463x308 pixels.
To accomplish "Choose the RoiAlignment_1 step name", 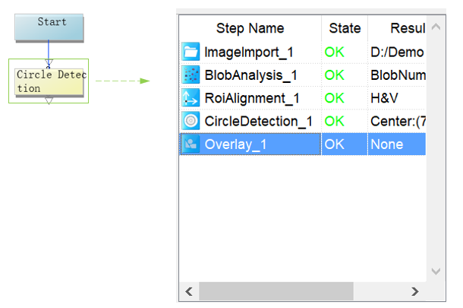I will pyautogui.click(x=251, y=98).
